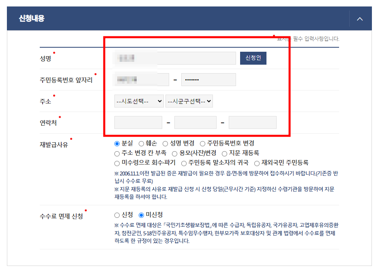Select the 미수령으로 회수·파기 option
The height and width of the screenshot is (270, 378).
(x=117, y=163)
